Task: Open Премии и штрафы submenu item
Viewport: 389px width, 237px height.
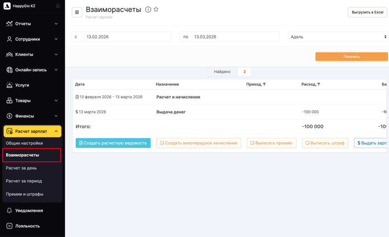Action: (25, 194)
